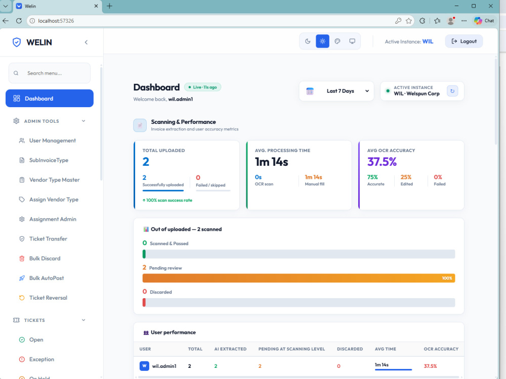
Task: Open the browser extensions icon
Action: (422, 21)
